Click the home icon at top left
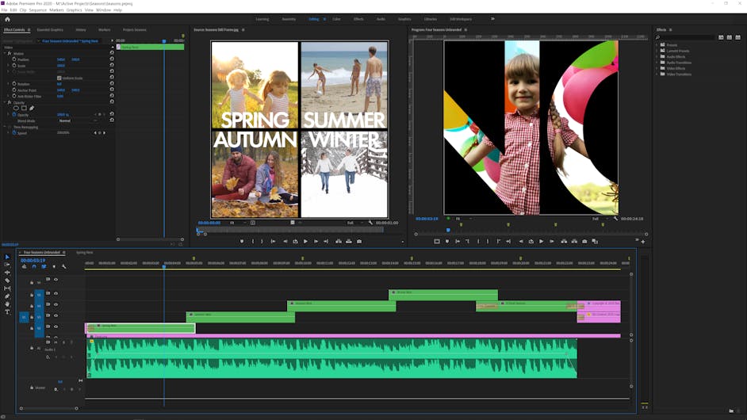 pos(7,18)
